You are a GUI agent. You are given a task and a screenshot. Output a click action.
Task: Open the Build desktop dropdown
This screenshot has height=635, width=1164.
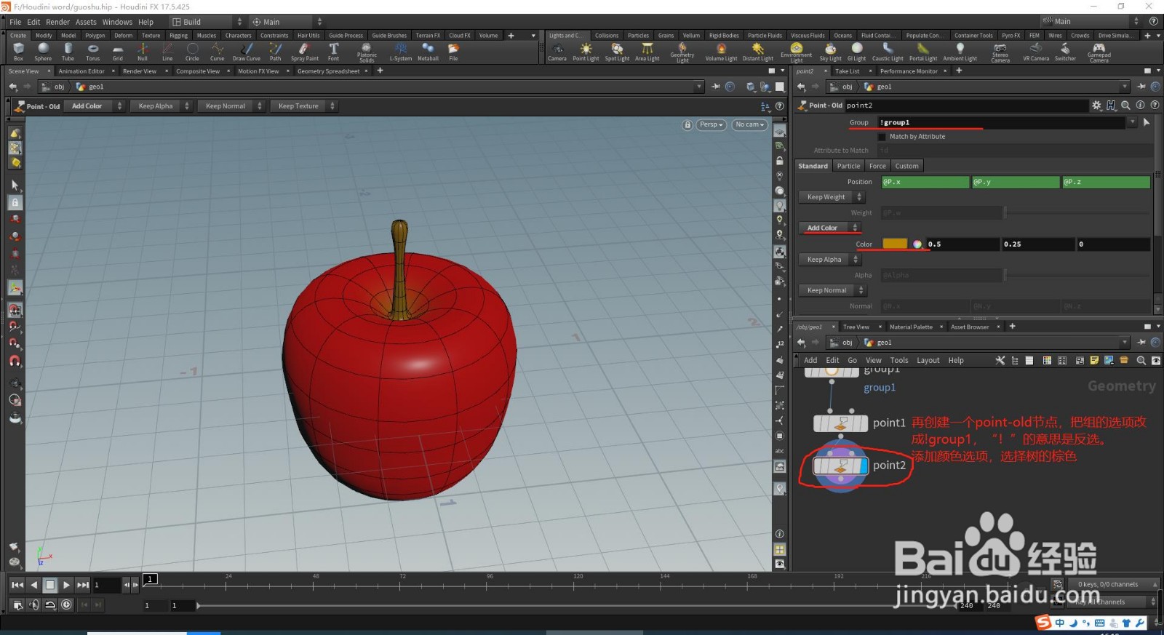click(x=206, y=22)
